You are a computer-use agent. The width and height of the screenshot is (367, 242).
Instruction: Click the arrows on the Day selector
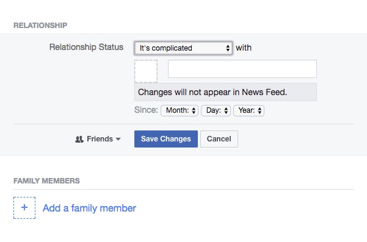226,110
